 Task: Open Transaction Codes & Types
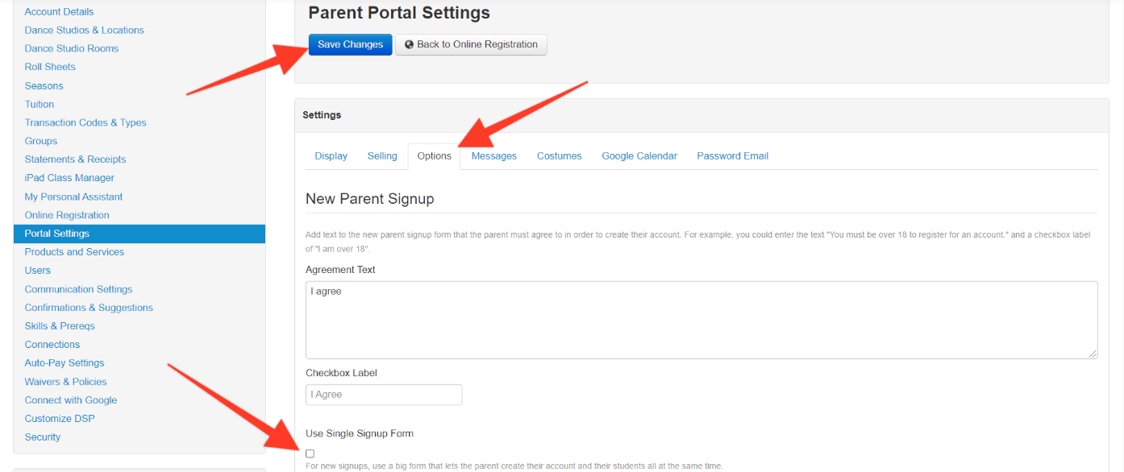tap(85, 122)
